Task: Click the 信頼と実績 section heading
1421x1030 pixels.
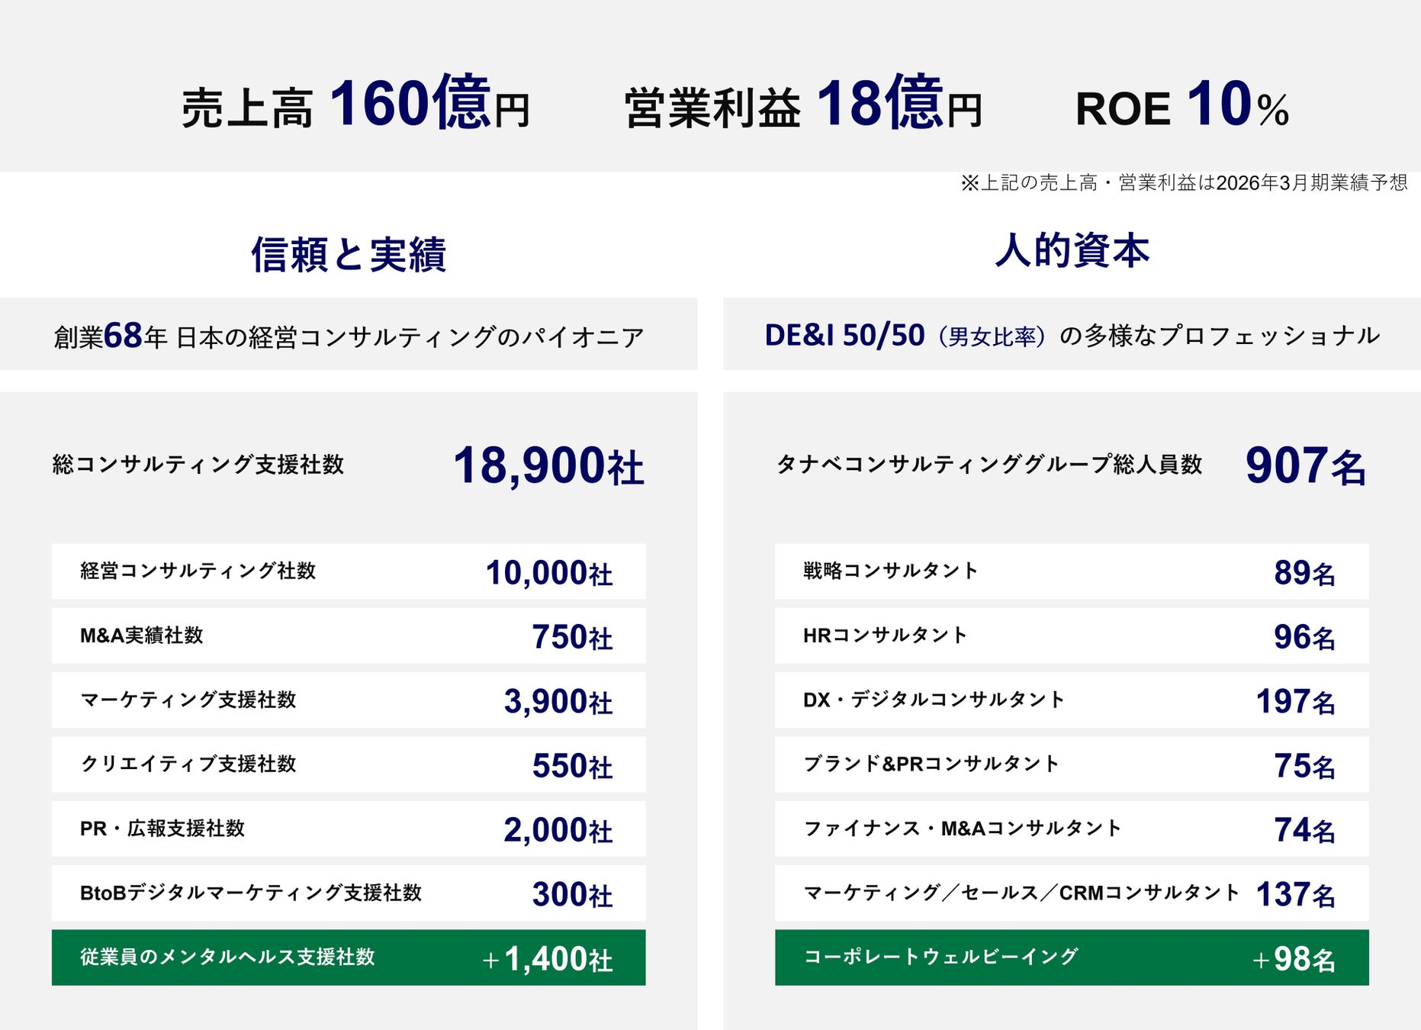Action: pos(349,254)
